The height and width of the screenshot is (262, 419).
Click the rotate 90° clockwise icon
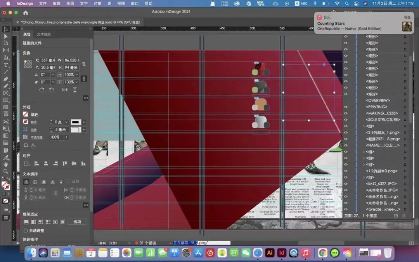pos(42,90)
